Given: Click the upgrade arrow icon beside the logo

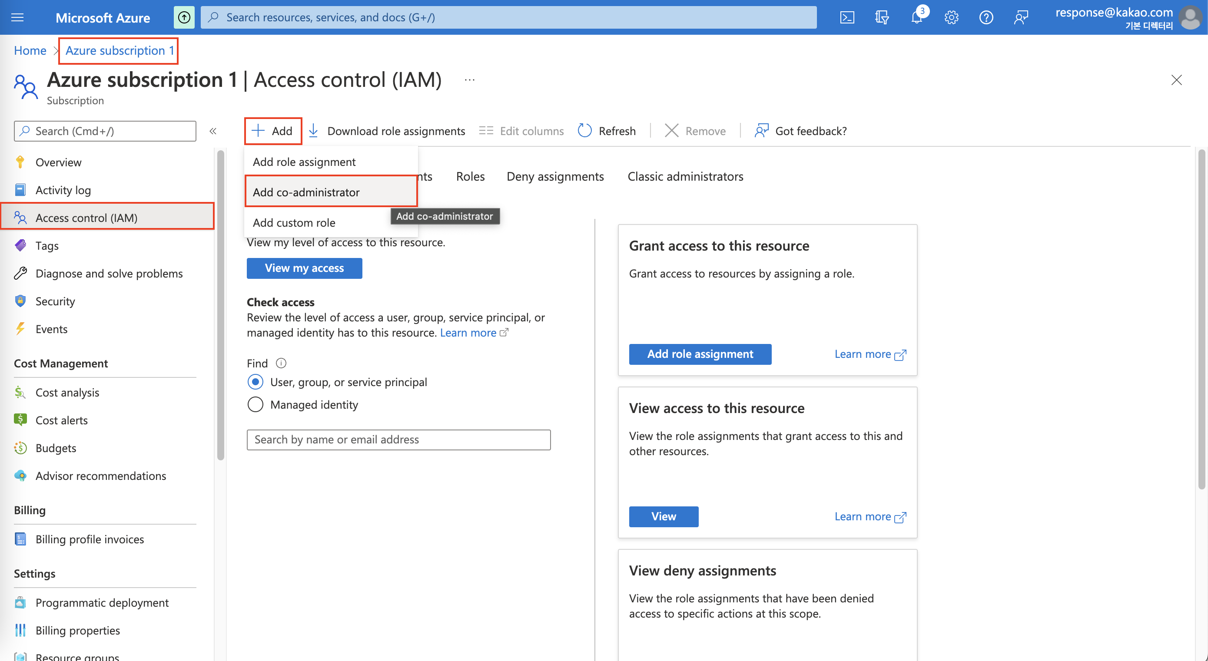Looking at the screenshot, I should tap(184, 17).
